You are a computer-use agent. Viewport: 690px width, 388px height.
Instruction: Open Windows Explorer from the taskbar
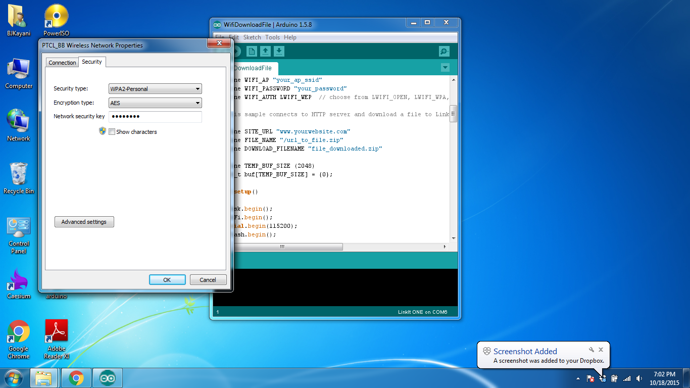(x=44, y=378)
